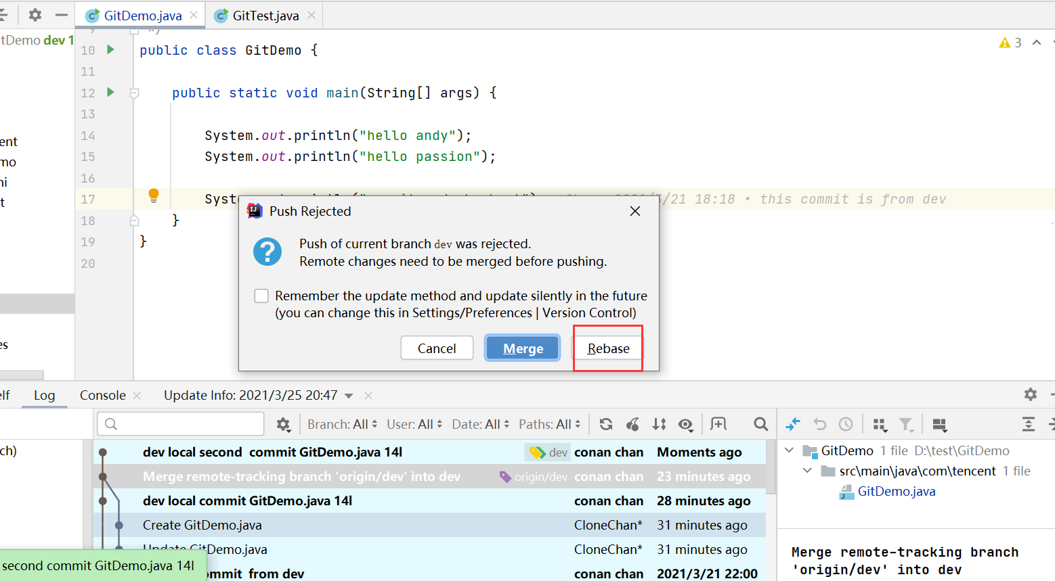Click the layout options icon in changes toolbar
Image resolution: width=1055 pixels, height=581 pixels.
coord(939,425)
